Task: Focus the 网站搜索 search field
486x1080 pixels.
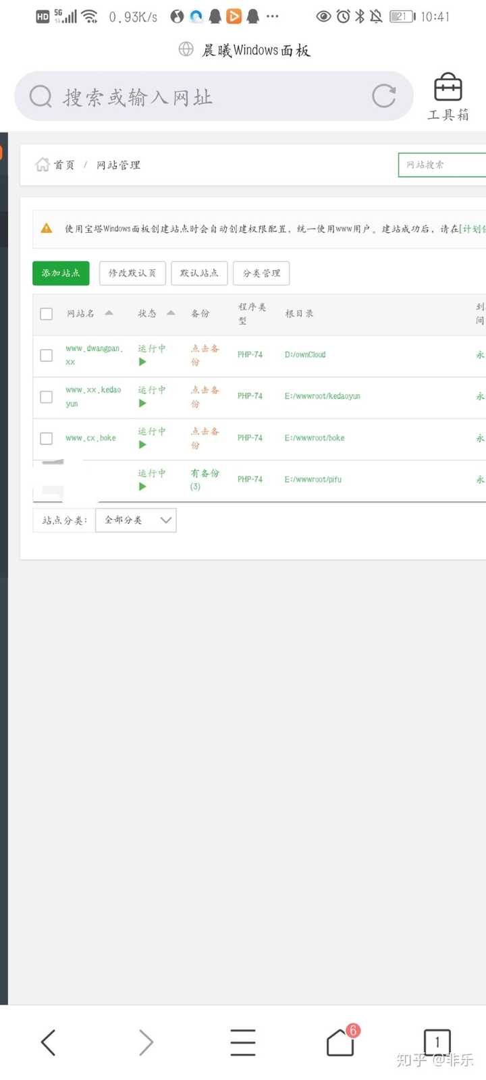Action: click(442, 165)
